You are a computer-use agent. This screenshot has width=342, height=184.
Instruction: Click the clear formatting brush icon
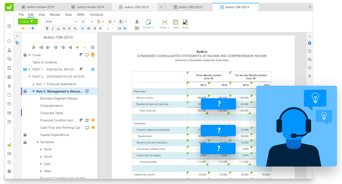point(137,22)
